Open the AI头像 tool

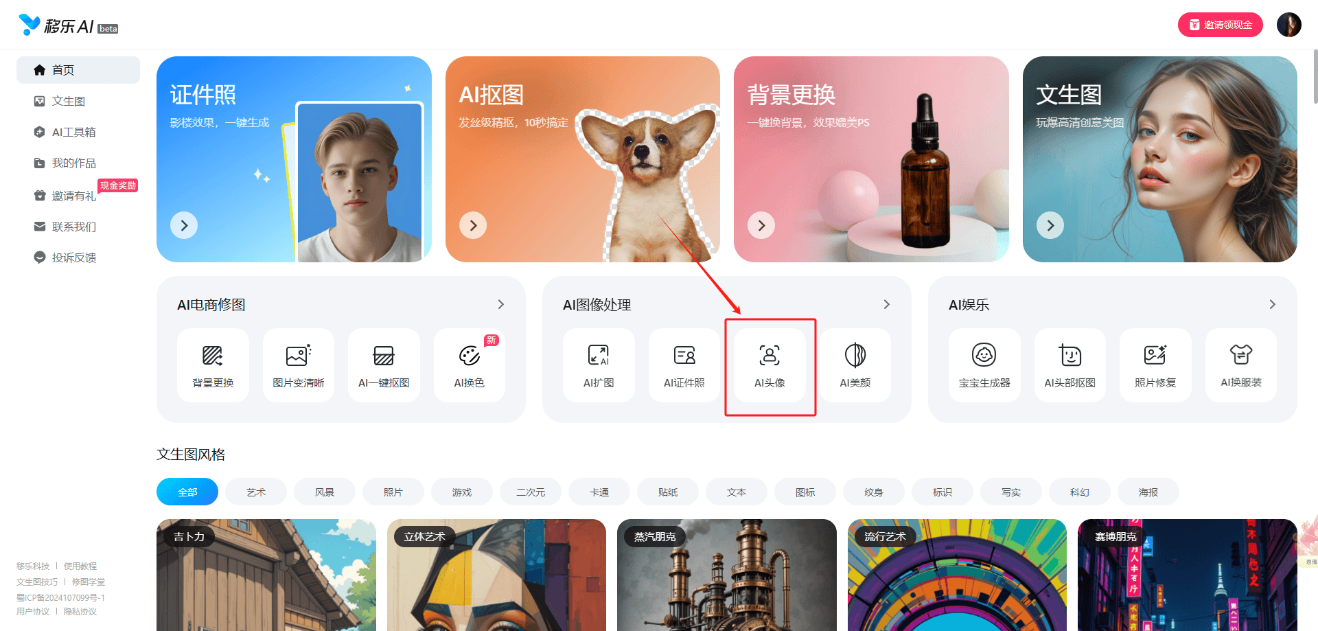pos(770,365)
